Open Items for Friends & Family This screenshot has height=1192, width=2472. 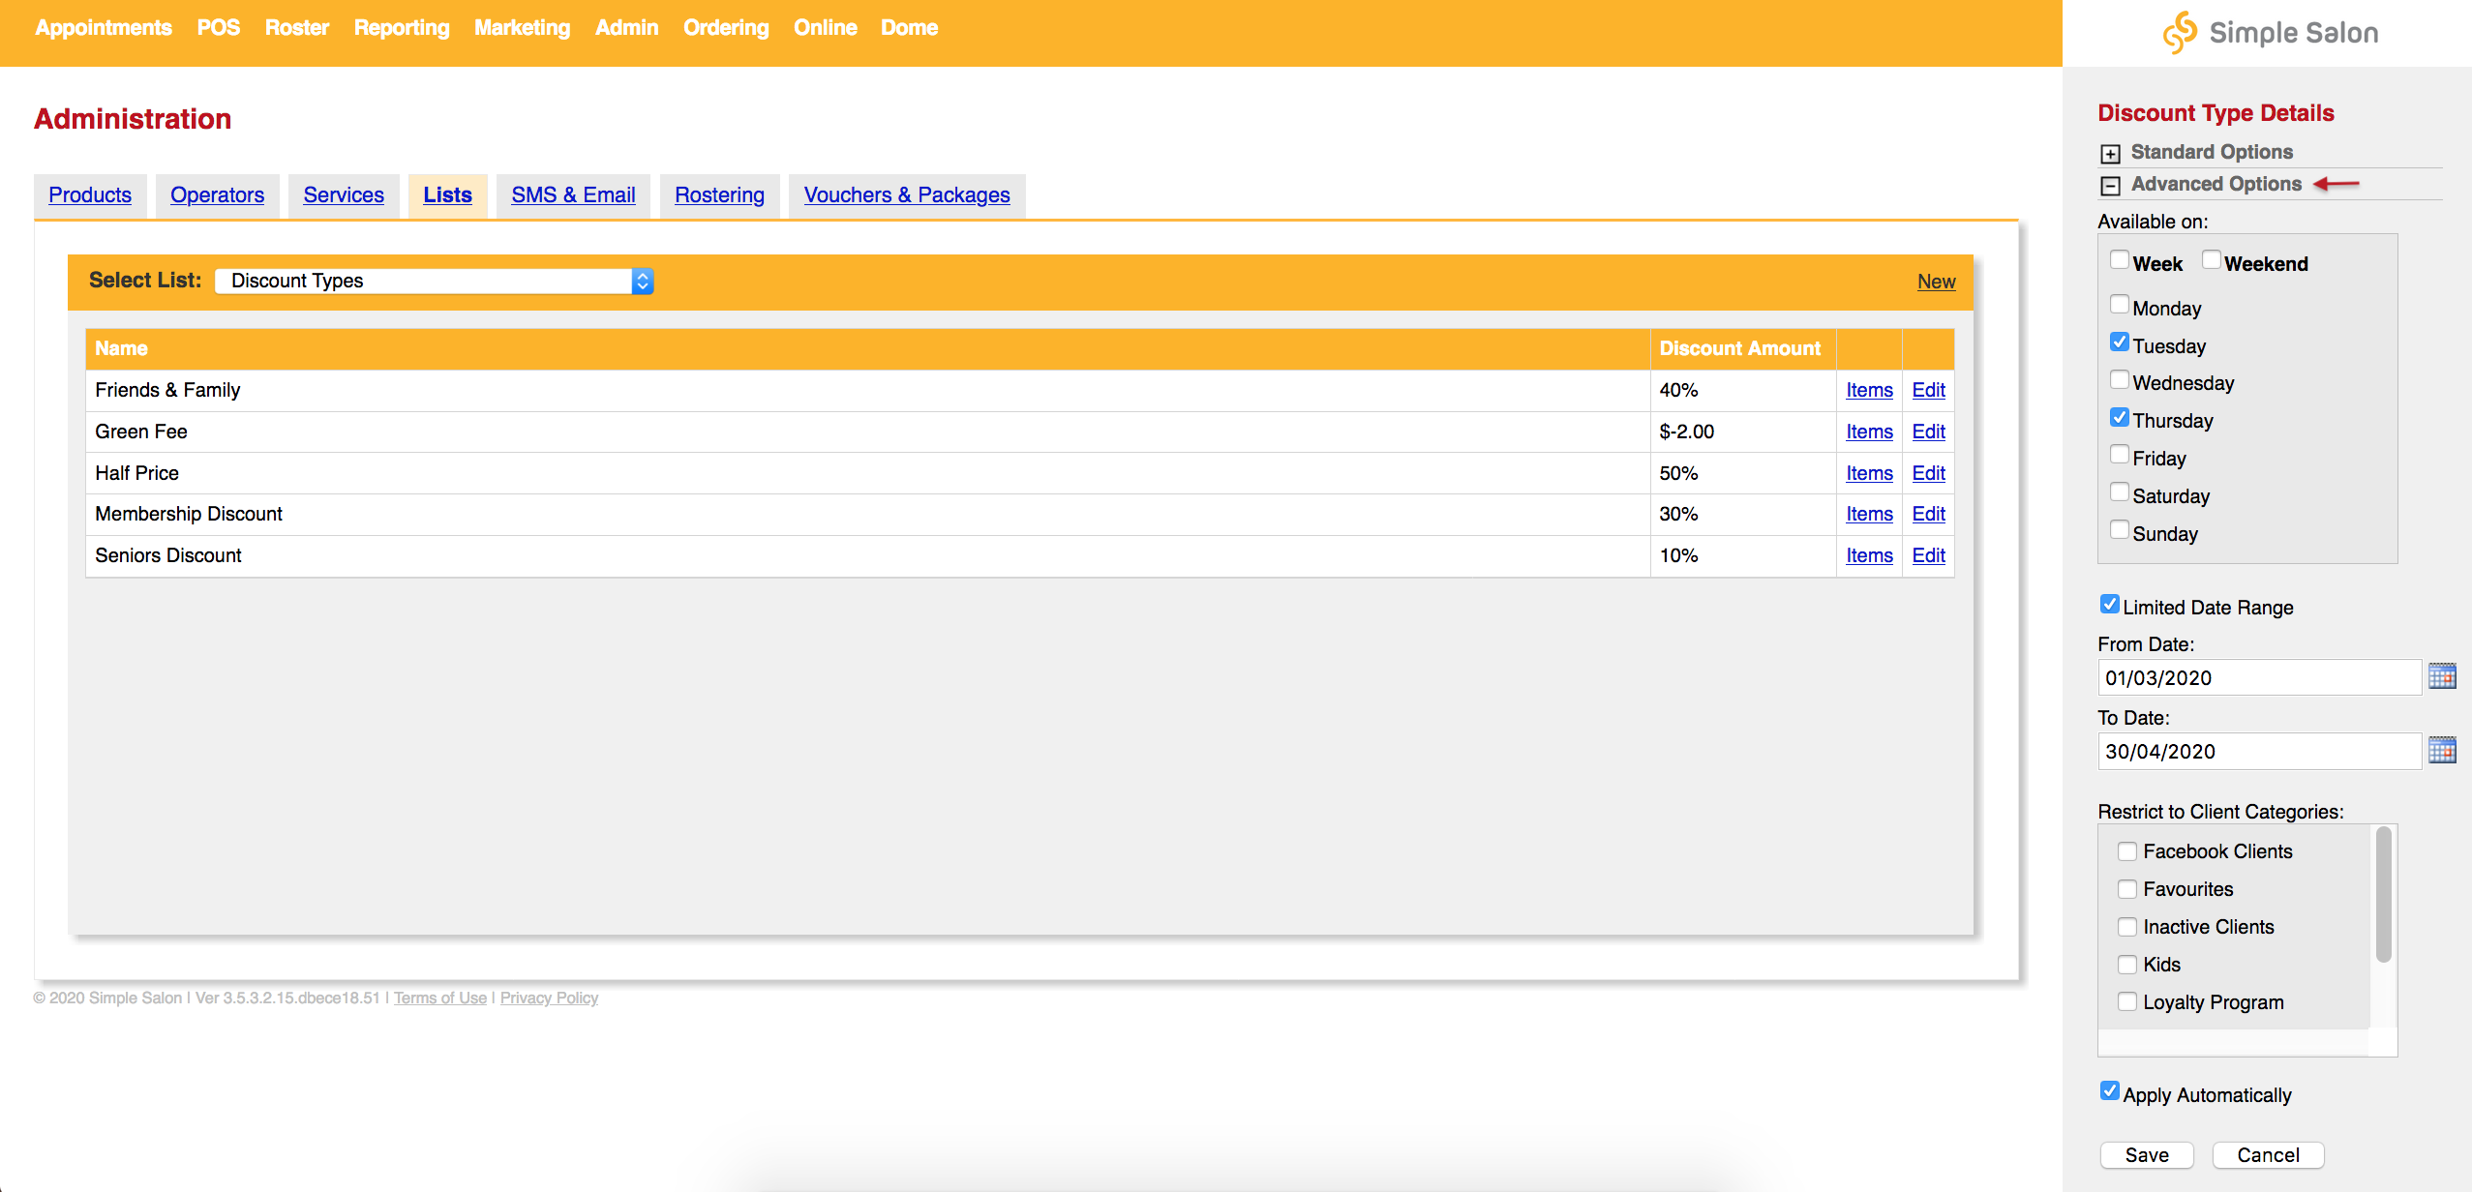(x=1869, y=390)
